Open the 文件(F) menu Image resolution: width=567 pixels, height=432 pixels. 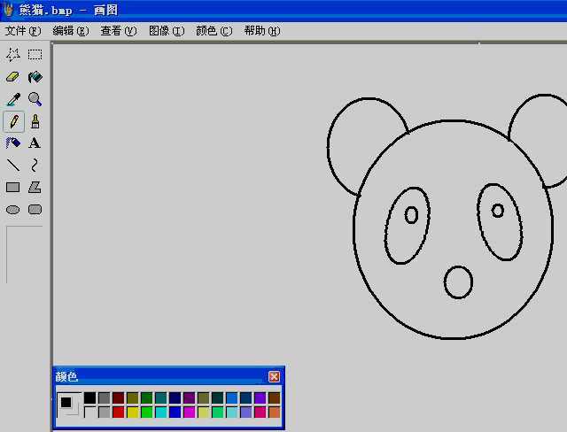23,31
